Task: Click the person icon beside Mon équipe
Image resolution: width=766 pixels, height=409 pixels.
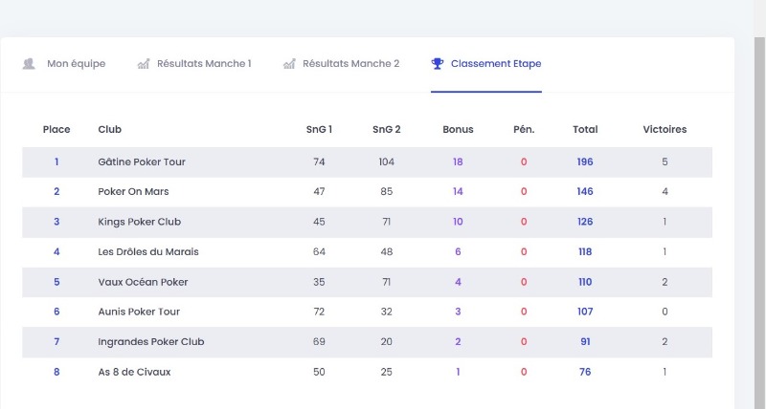Action: (x=29, y=64)
